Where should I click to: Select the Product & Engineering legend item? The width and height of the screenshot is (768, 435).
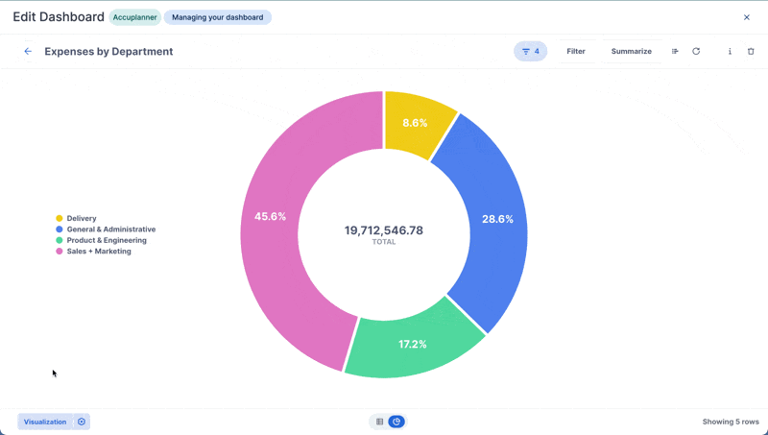[102, 240]
